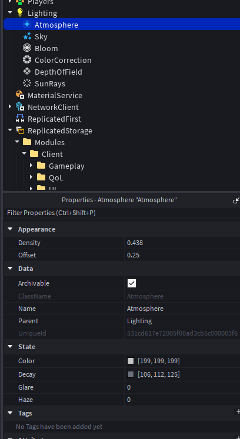This screenshot has height=439, width=240.
Task: Click the SunRays icon
Action: pos(27,83)
